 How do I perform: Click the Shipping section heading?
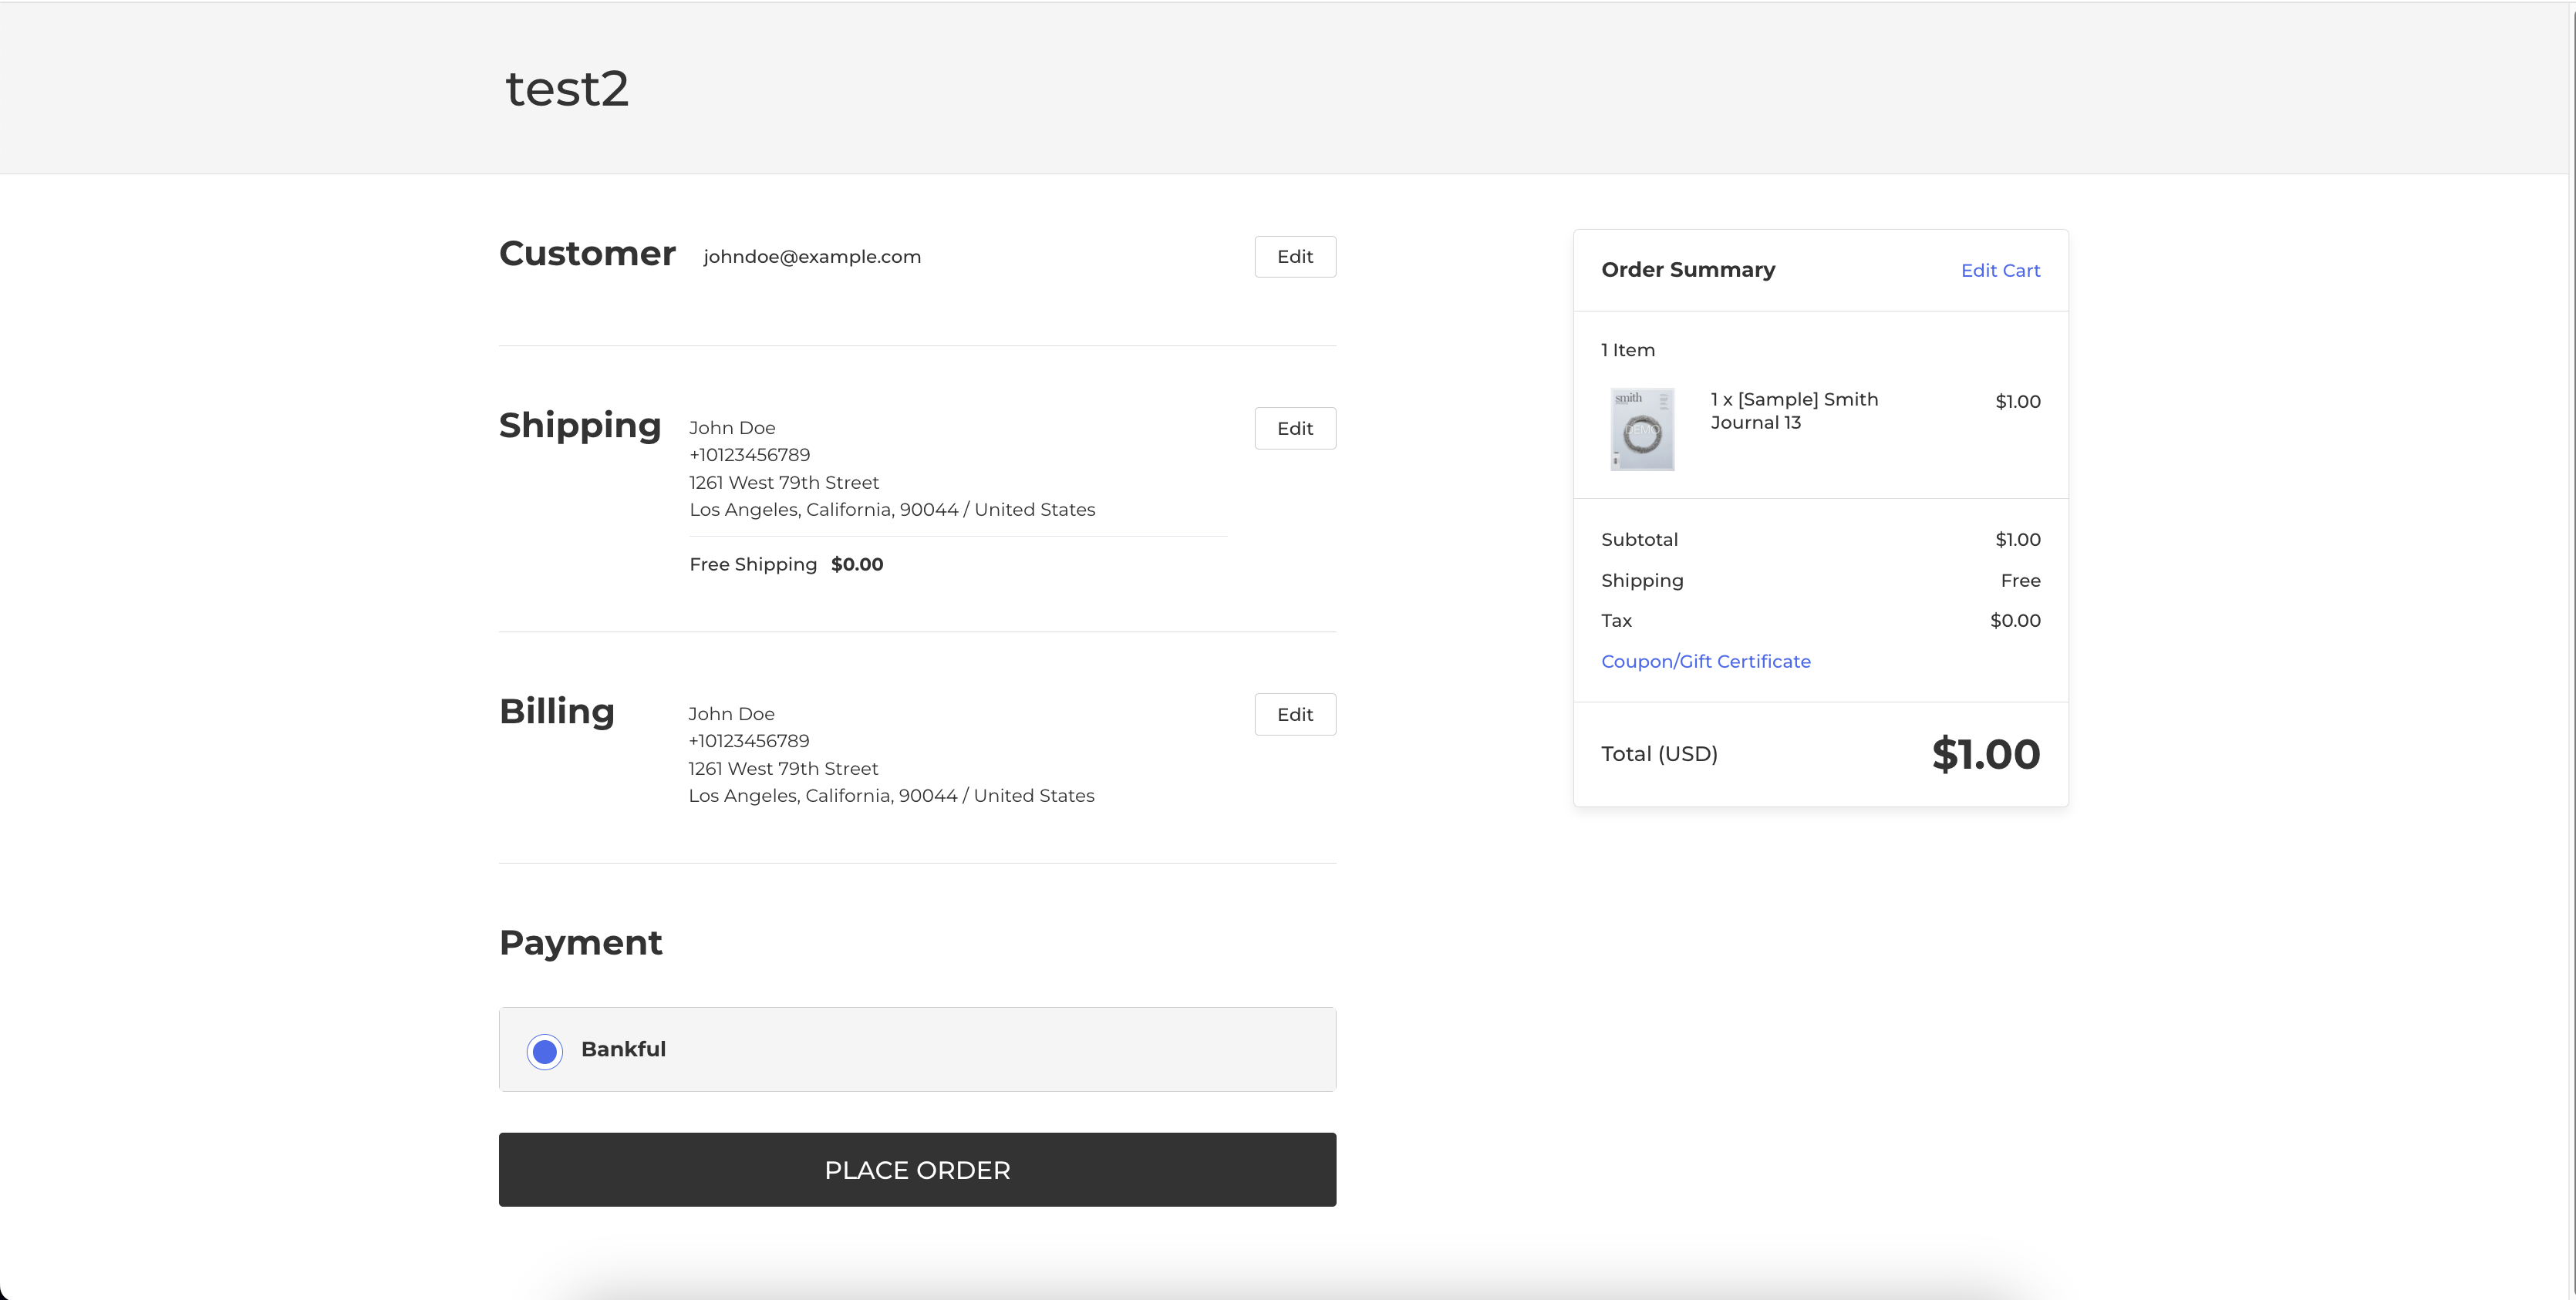point(580,425)
